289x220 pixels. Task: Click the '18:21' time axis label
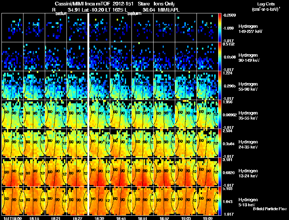click(56, 218)
